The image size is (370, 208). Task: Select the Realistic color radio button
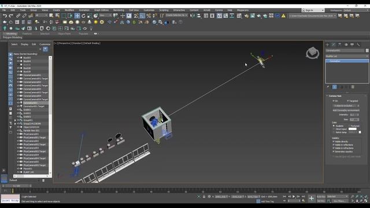point(334,126)
